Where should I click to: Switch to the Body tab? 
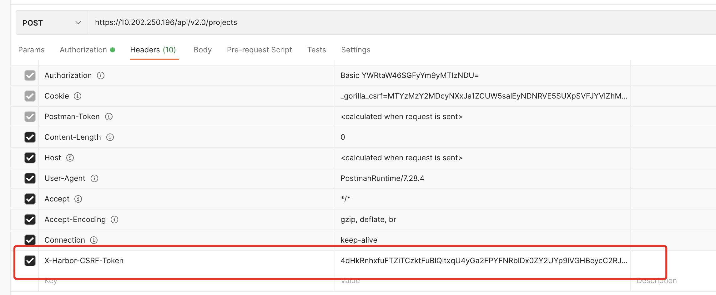point(202,50)
